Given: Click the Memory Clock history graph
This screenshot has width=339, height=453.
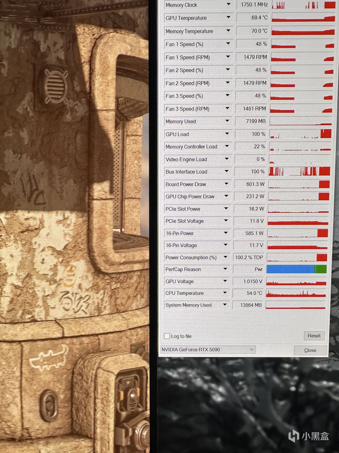Looking at the screenshot, I should pyautogui.click(x=304, y=5).
